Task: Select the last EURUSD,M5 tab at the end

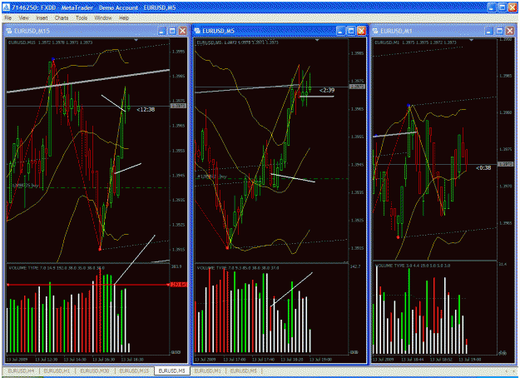Action: pos(244,371)
